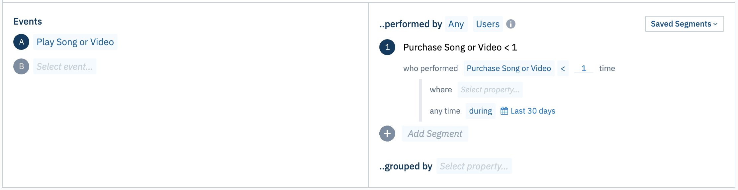Screen dimensions: 738x190
Task: Open the Last 30 days date picker
Action: click(533, 111)
